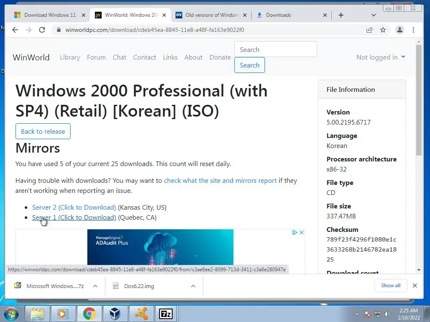Click the address bar URL
Image resolution: width=430 pixels, height=322 pixels.
click(155, 30)
